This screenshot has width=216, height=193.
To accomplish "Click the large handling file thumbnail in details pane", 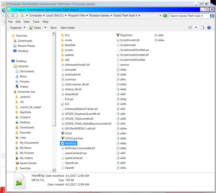I will click(x=20, y=181).
